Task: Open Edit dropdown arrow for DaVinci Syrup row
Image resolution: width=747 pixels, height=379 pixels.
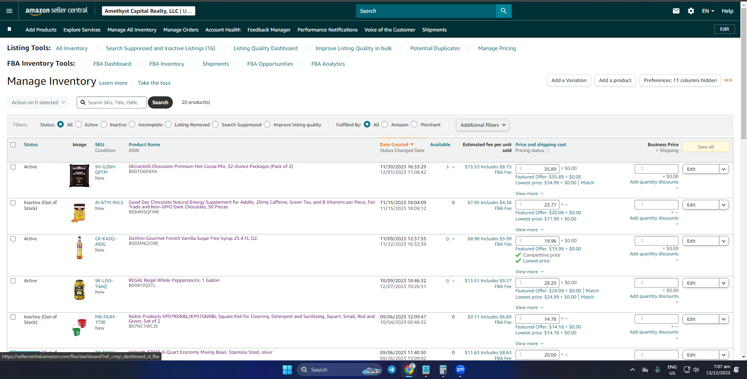Action: 724,241
